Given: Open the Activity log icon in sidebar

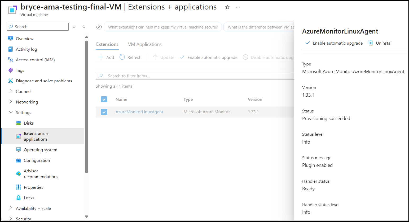Looking at the screenshot, I should point(11,49).
